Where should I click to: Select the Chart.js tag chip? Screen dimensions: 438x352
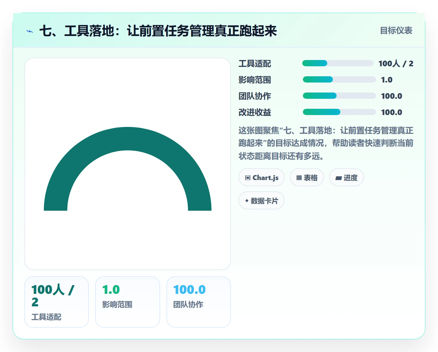point(262,178)
